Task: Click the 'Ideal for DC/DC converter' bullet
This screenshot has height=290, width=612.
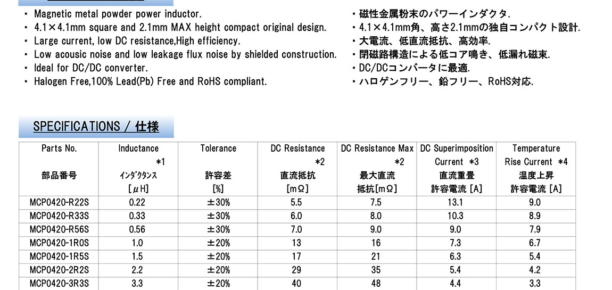Action: pos(90,68)
